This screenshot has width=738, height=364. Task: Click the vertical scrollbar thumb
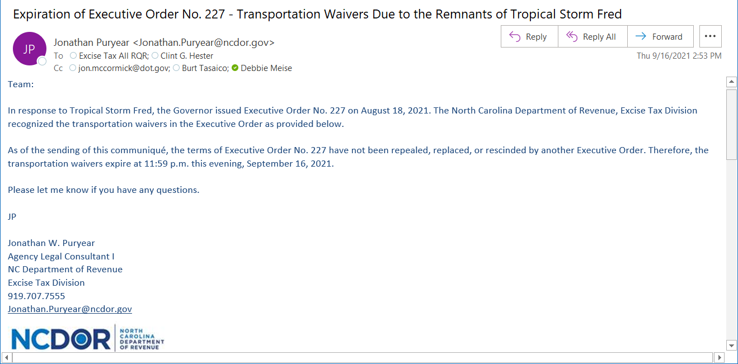(x=731, y=124)
